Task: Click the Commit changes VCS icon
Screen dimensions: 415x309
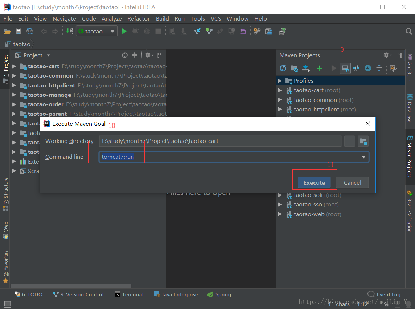Action: [x=209, y=32]
